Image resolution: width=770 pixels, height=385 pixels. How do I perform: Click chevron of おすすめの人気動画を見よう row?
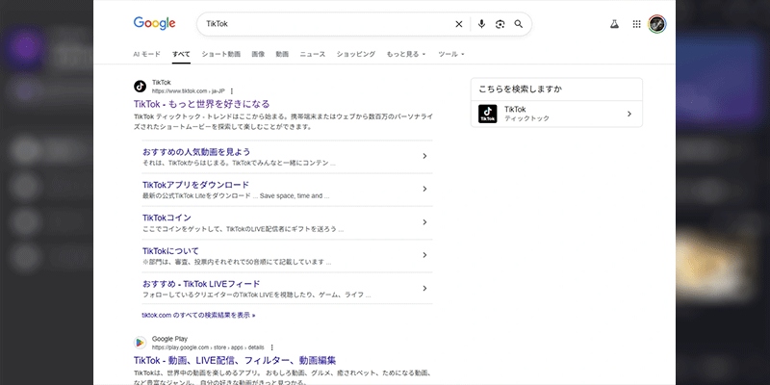pos(424,156)
